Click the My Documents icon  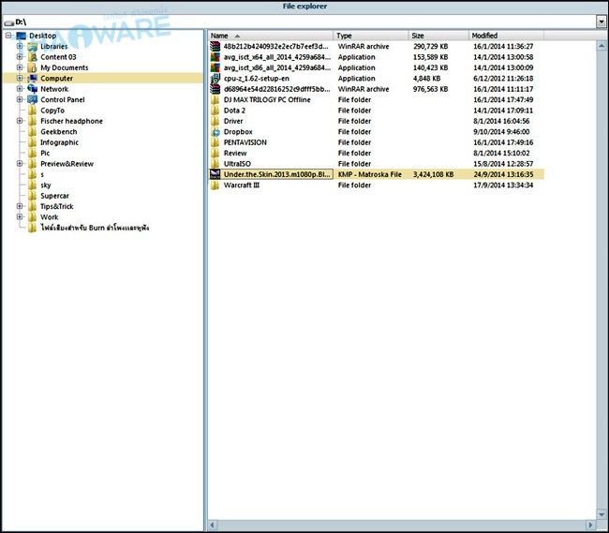pos(33,67)
